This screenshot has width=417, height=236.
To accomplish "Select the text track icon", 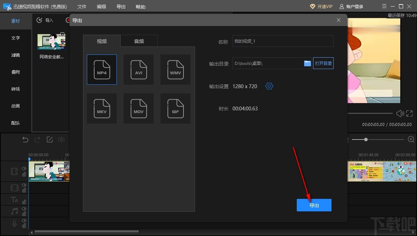I will click(14, 200).
